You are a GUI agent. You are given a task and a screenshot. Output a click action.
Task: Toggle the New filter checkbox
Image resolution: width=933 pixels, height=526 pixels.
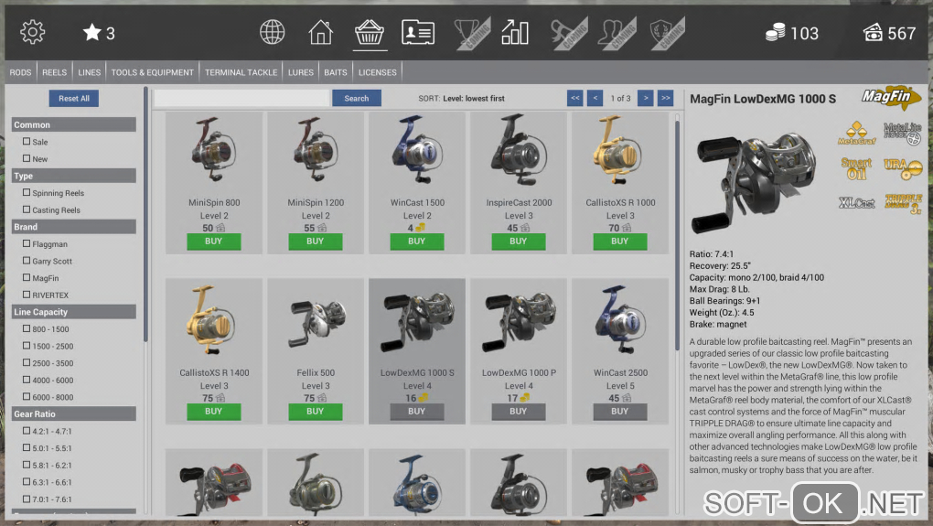[27, 158]
